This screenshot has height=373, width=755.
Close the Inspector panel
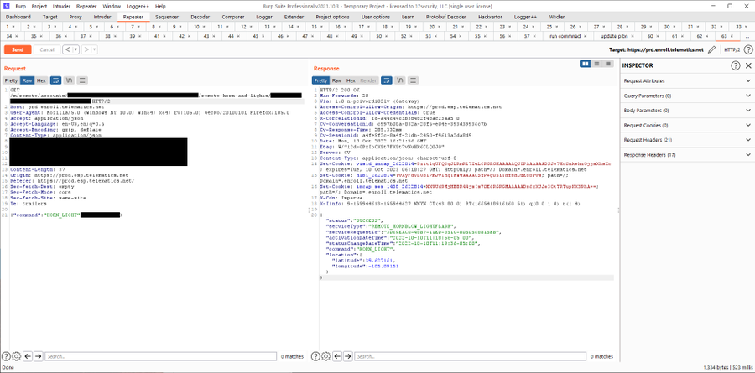pyautogui.click(x=747, y=65)
